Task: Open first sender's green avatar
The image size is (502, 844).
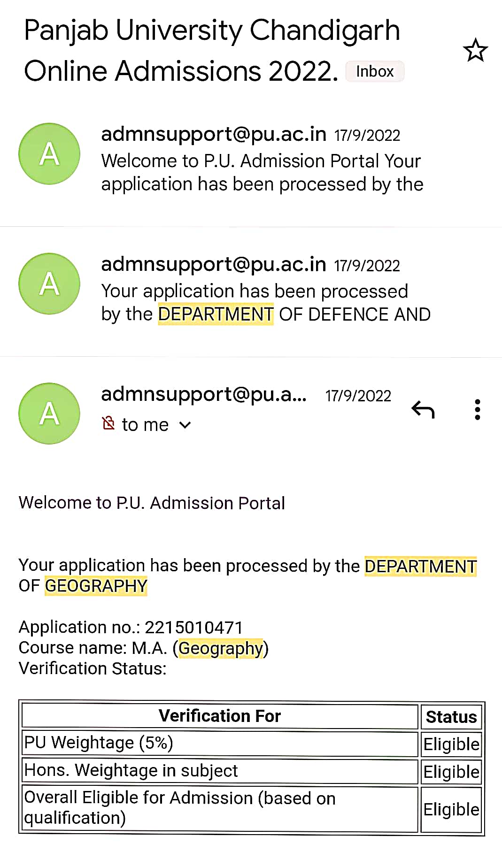Action: point(49,154)
